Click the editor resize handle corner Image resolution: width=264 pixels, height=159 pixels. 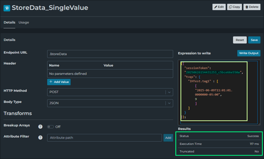(x=259, y=124)
